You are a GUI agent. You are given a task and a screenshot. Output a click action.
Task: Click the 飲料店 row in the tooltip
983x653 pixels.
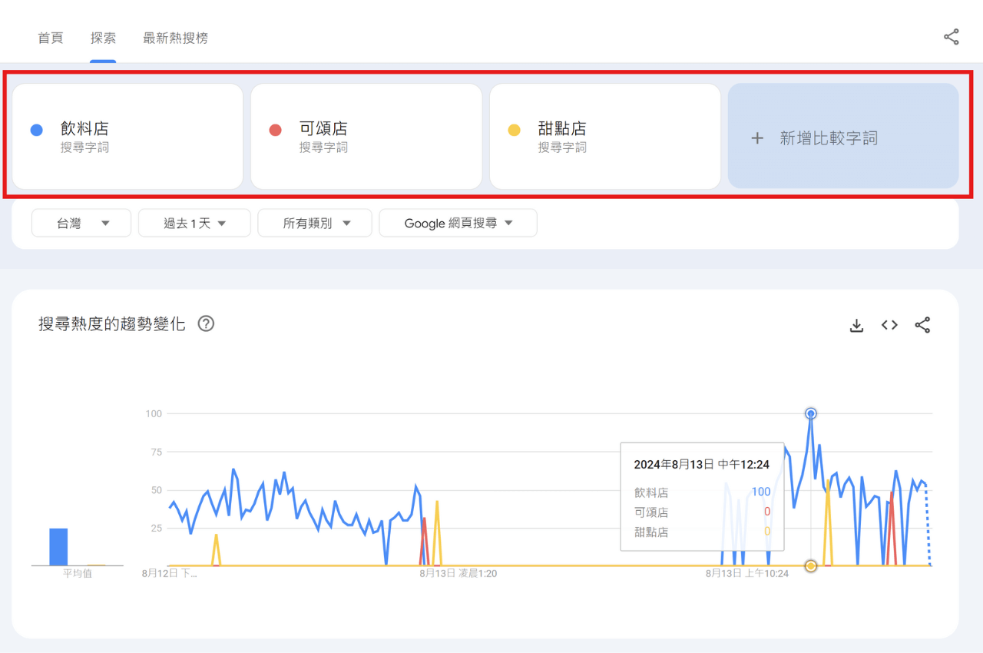(x=702, y=492)
